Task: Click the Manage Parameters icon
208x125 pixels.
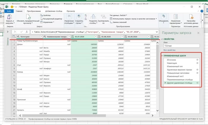Action: pos(176,17)
